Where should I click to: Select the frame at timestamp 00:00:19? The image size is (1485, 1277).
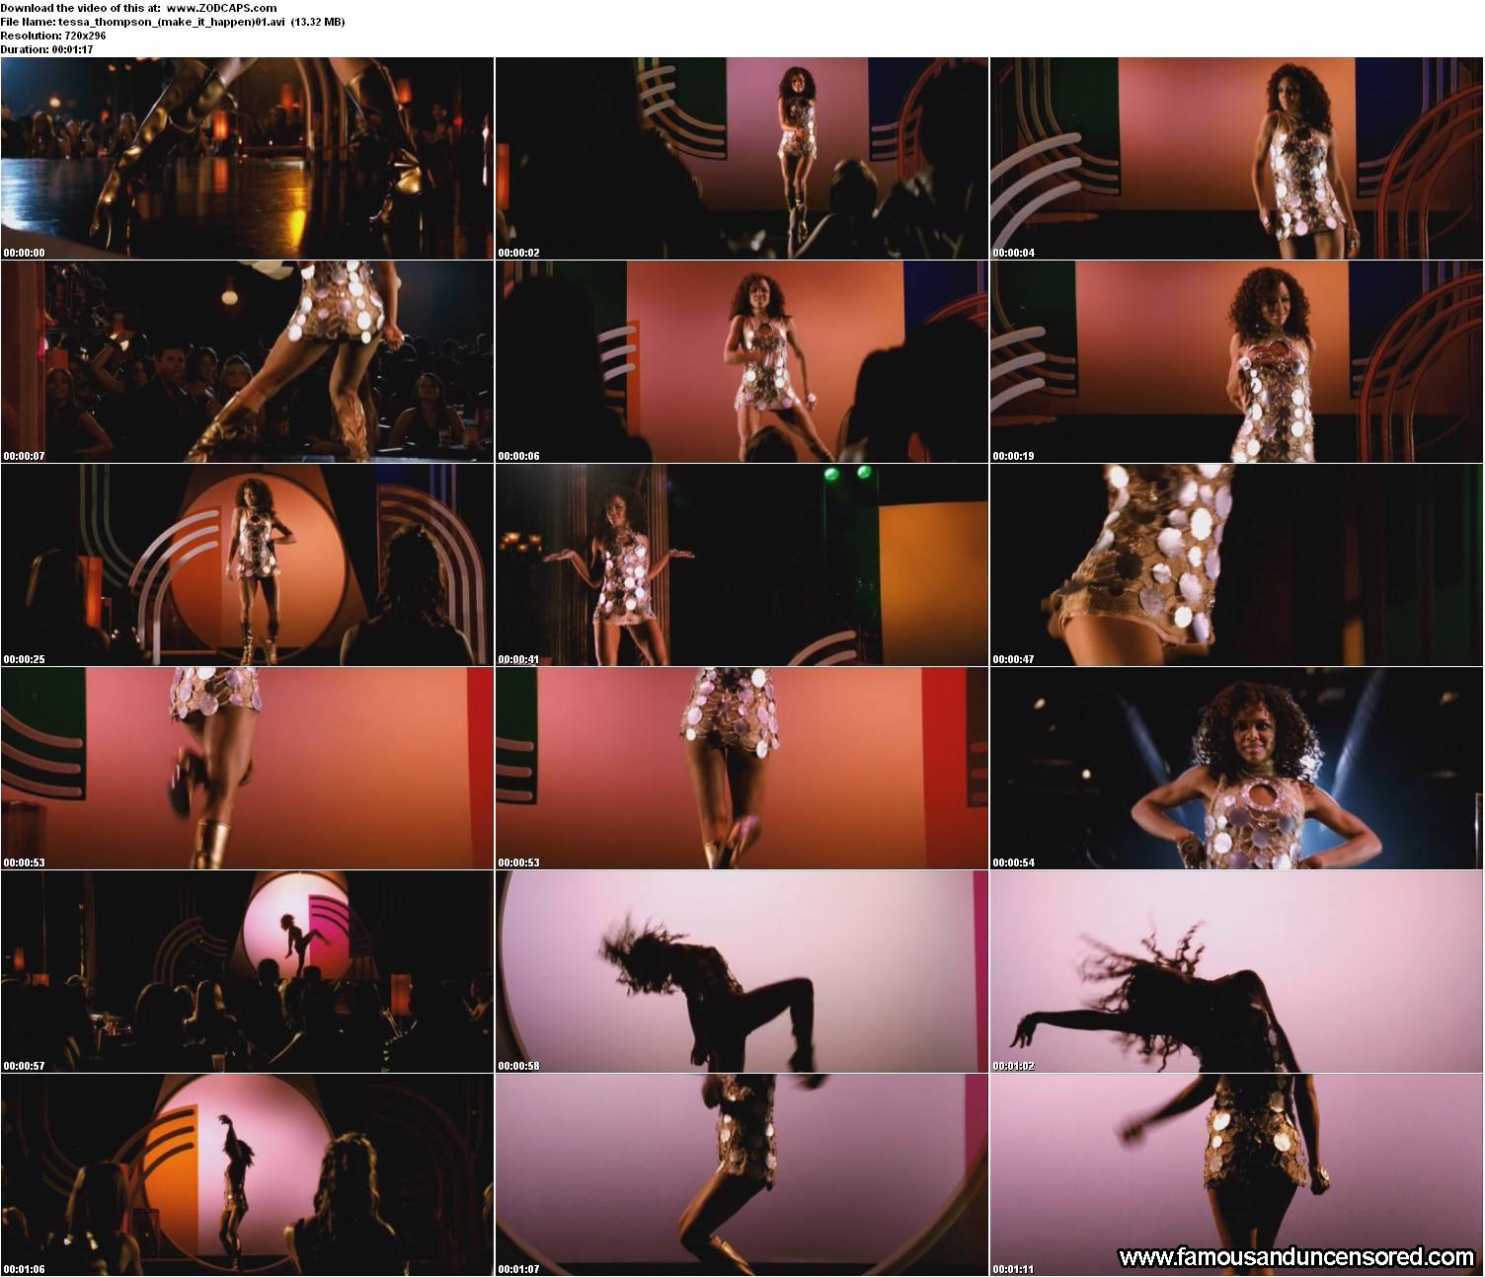(x=1236, y=361)
